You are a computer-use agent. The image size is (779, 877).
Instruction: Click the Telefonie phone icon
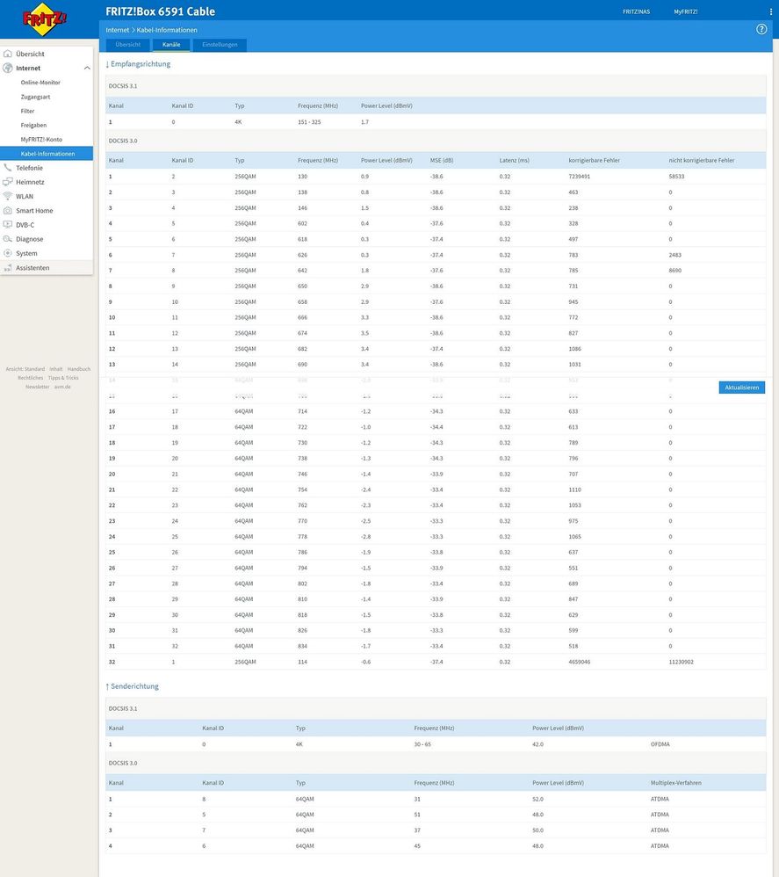coord(8,168)
